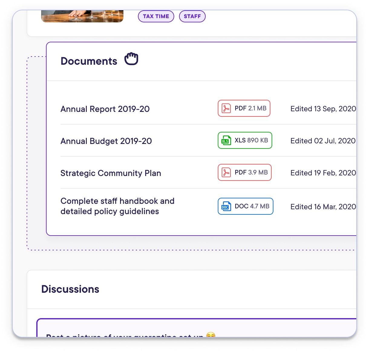Open the Annual Report 2019-20 document

coord(105,109)
